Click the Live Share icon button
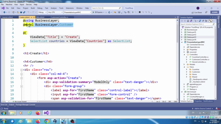Screen dimensions: 221x124 click(197, 12)
